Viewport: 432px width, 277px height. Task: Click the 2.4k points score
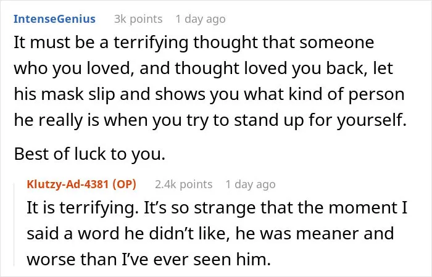[x=183, y=184]
